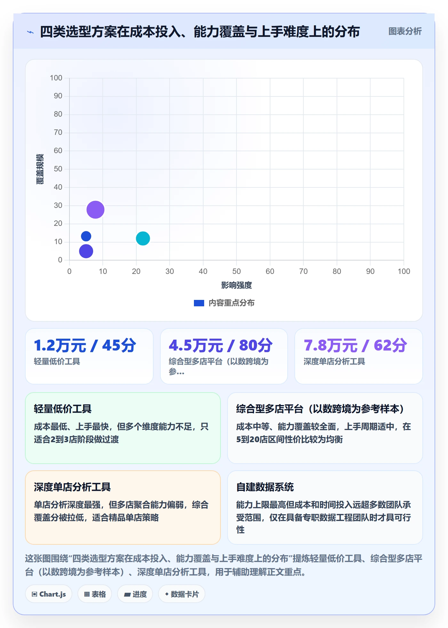Click text 成本中等、能力覆盖较全面 description
The image size is (448, 628).
(286, 427)
